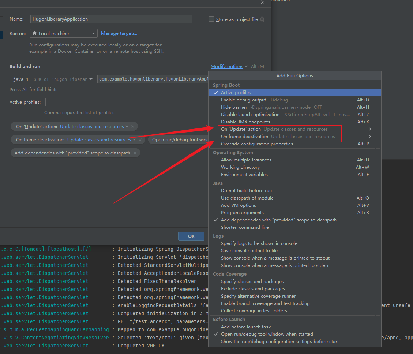Click the gear icon beside Store as project file

[x=262, y=19]
